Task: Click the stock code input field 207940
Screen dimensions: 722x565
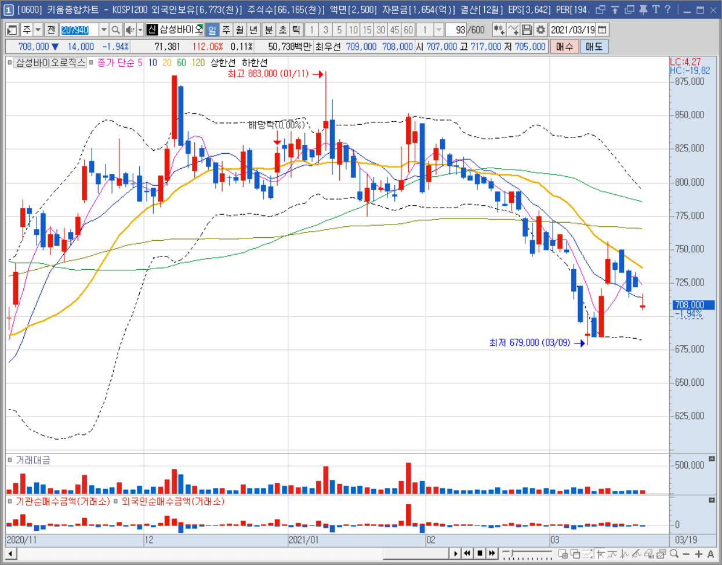Action: point(79,30)
